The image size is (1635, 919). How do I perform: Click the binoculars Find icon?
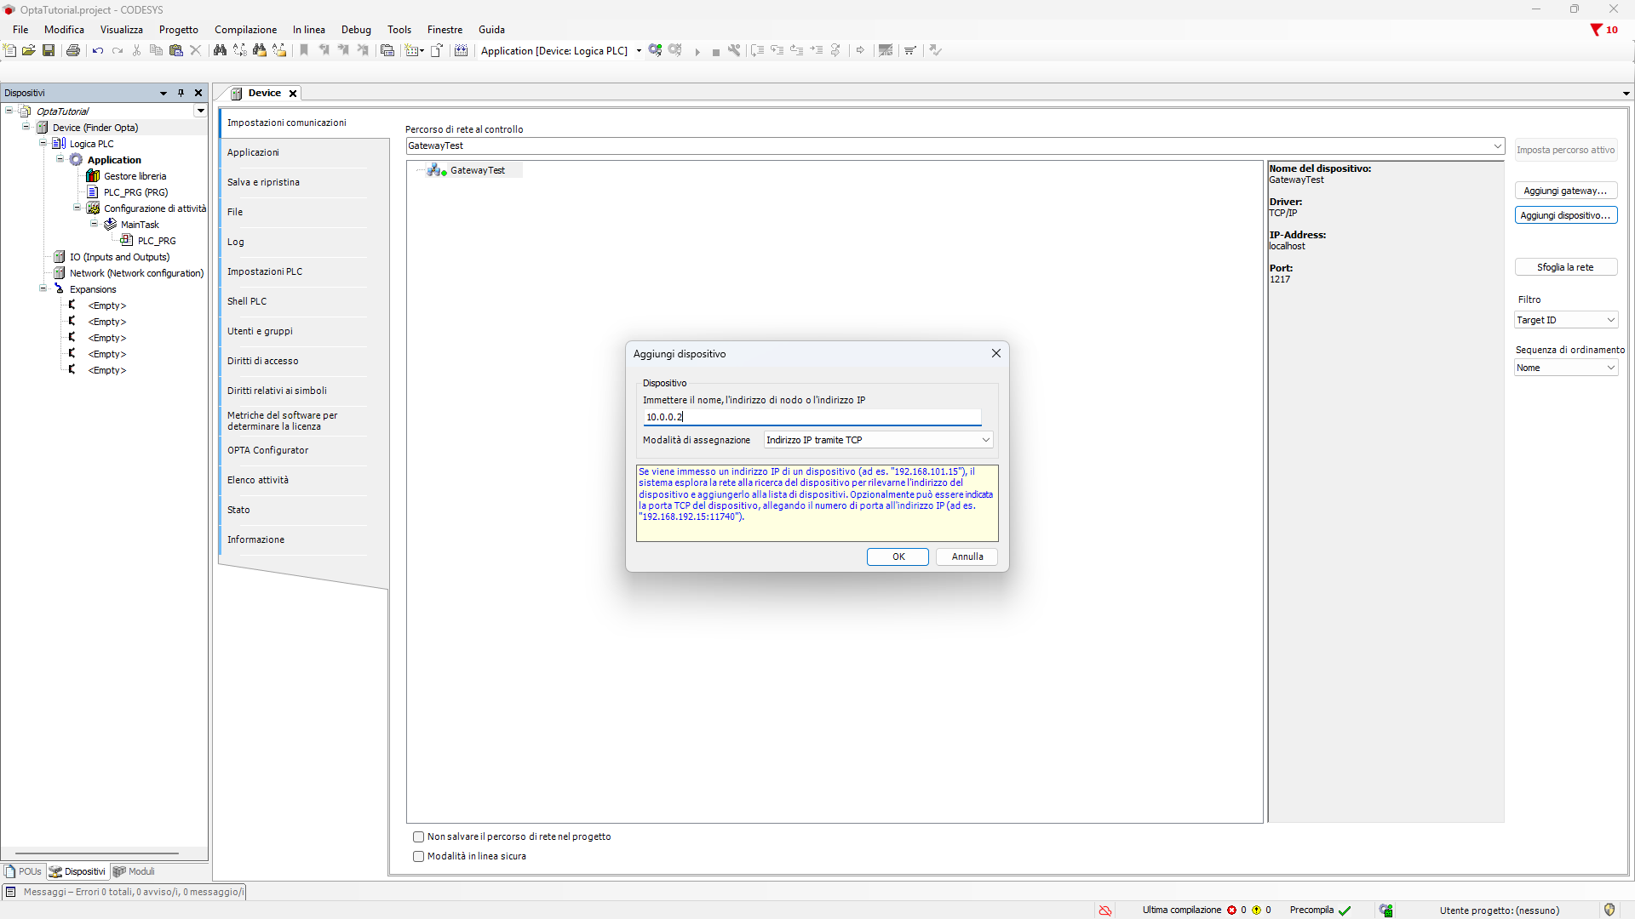pos(220,50)
